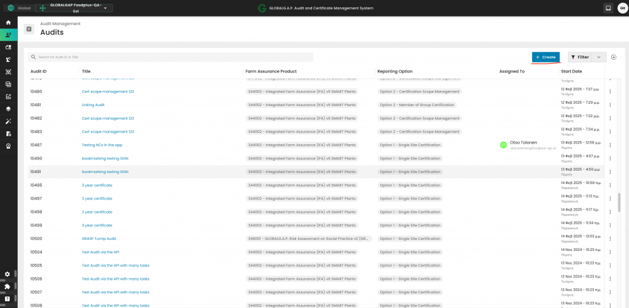The image size is (629, 308).
Task: Click the circular download icon beside Filter
Action: pos(614,57)
